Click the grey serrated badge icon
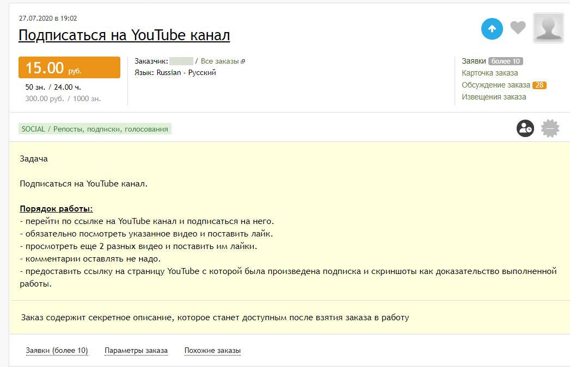 (x=550, y=128)
